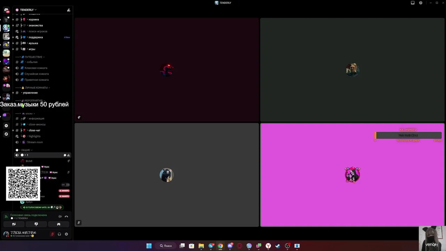
Task: Start screen sharing from the voice panel
Action: (x=36, y=224)
